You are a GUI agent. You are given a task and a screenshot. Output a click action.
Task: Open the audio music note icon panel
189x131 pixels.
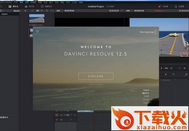pyautogui.click(x=186, y=74)
